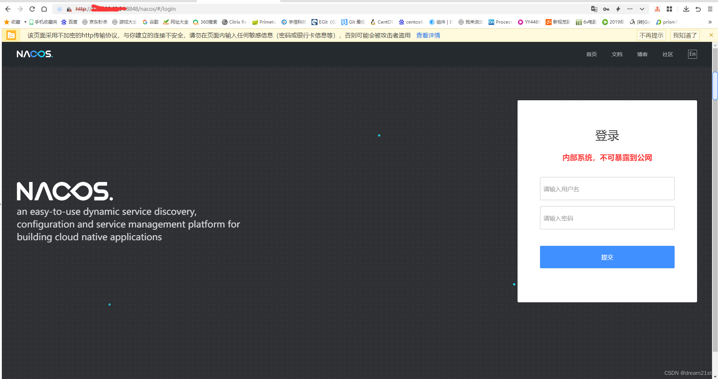
Task: Open the 宇信科技 bookmark
Action: click(294, 22)
